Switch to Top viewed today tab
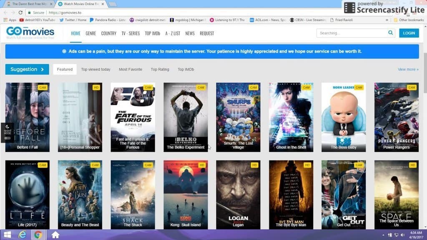The image size is (427, 240). point(95,70)
